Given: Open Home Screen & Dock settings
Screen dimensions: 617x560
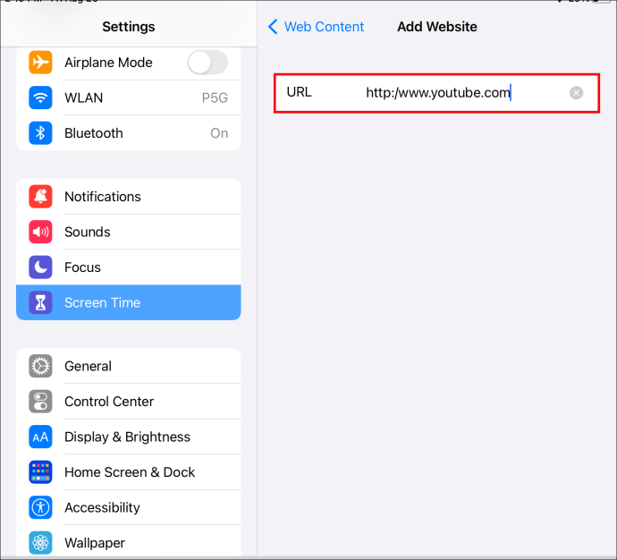Looking at the screenshot, I should point(130,472).
